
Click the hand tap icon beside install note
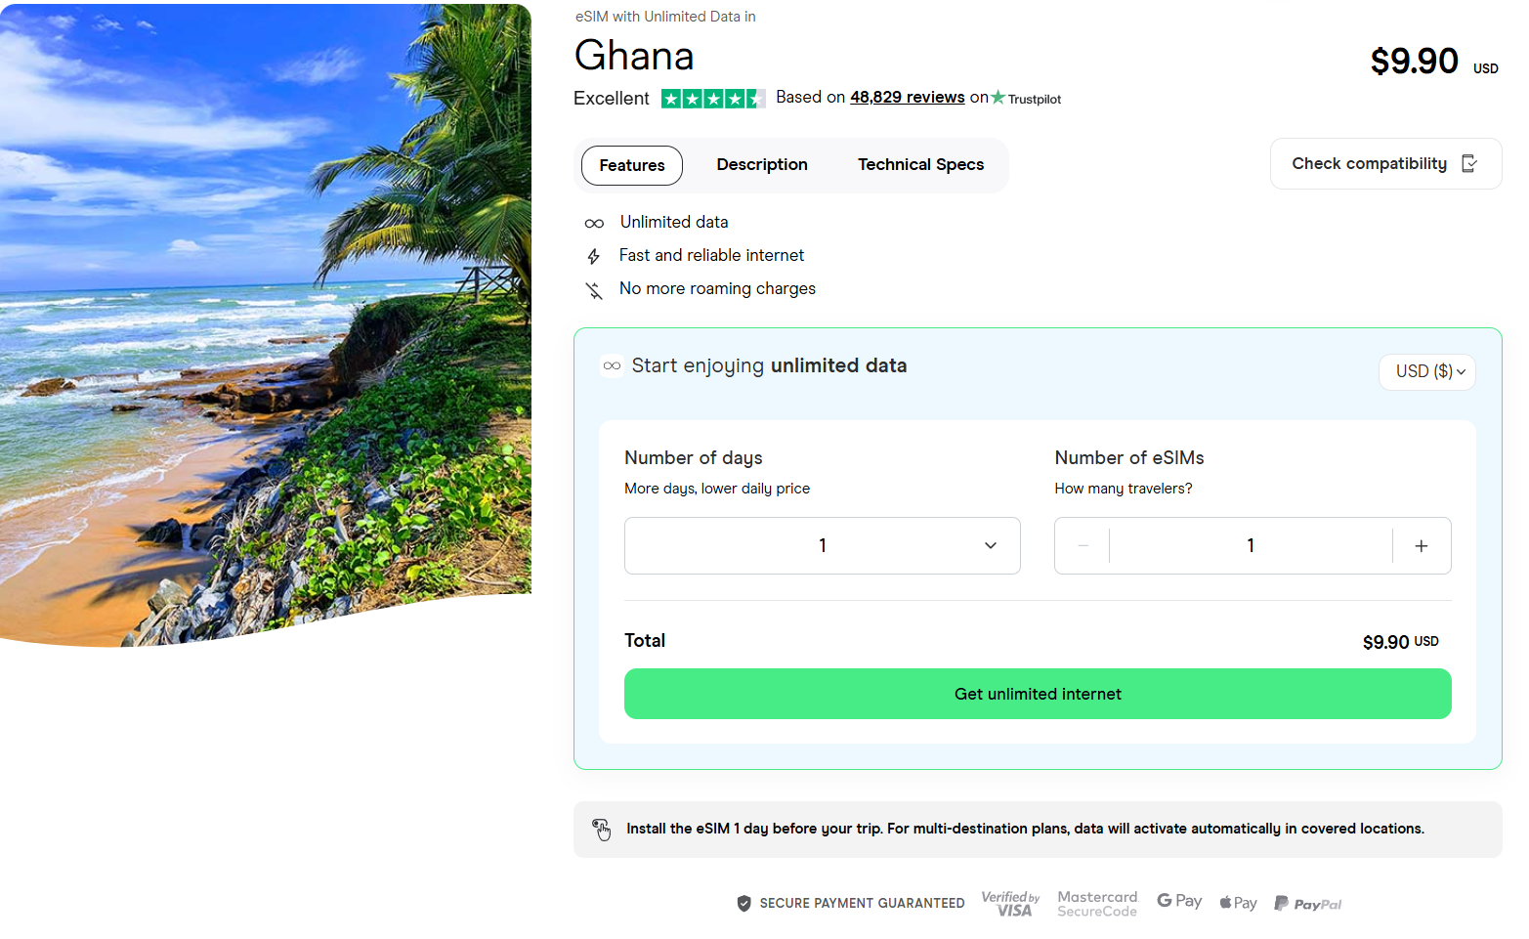[x=603, y=830]
